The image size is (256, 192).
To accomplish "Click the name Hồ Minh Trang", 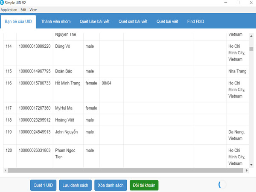I will click(68, 83).
